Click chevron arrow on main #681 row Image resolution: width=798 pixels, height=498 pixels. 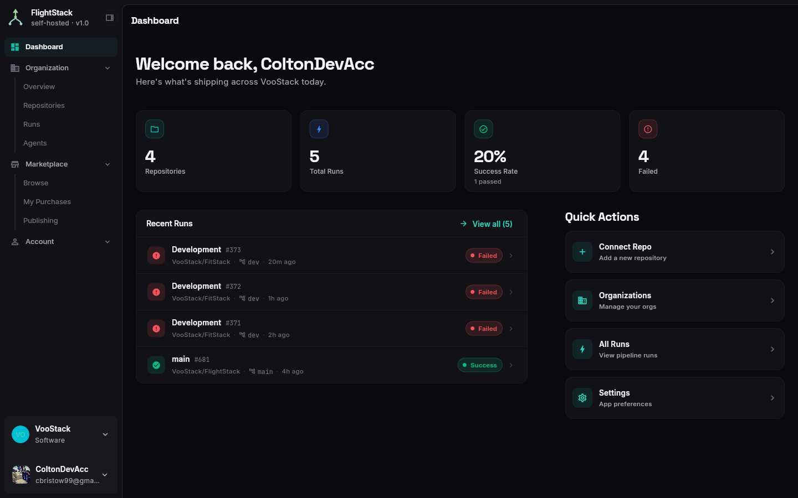[x=511, y=365]
